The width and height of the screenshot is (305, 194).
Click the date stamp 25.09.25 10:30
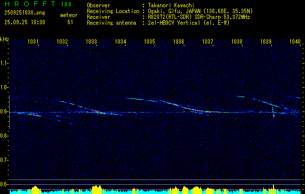(25, 22)
